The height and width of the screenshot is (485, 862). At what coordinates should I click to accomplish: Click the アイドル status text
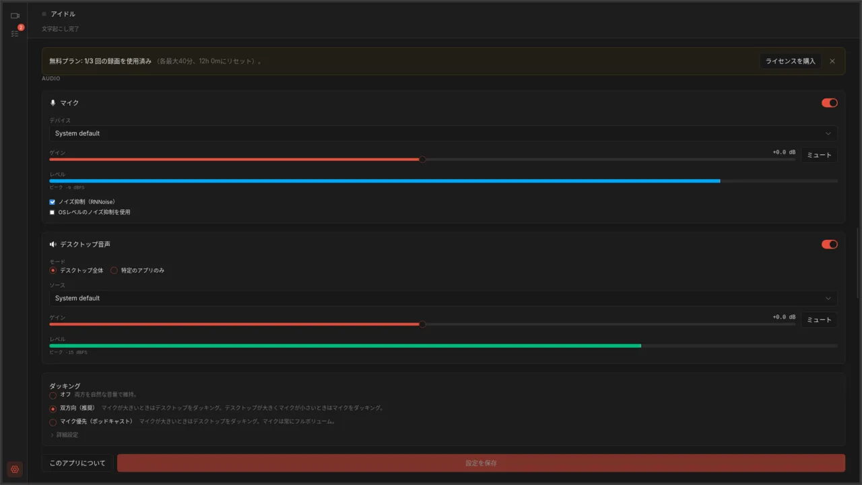point(63,14)
